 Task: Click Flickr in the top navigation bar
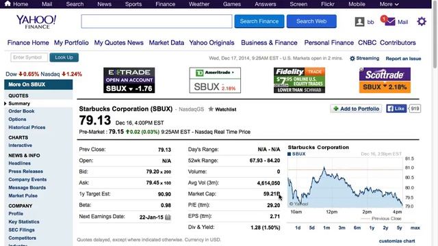click(328, 4)
